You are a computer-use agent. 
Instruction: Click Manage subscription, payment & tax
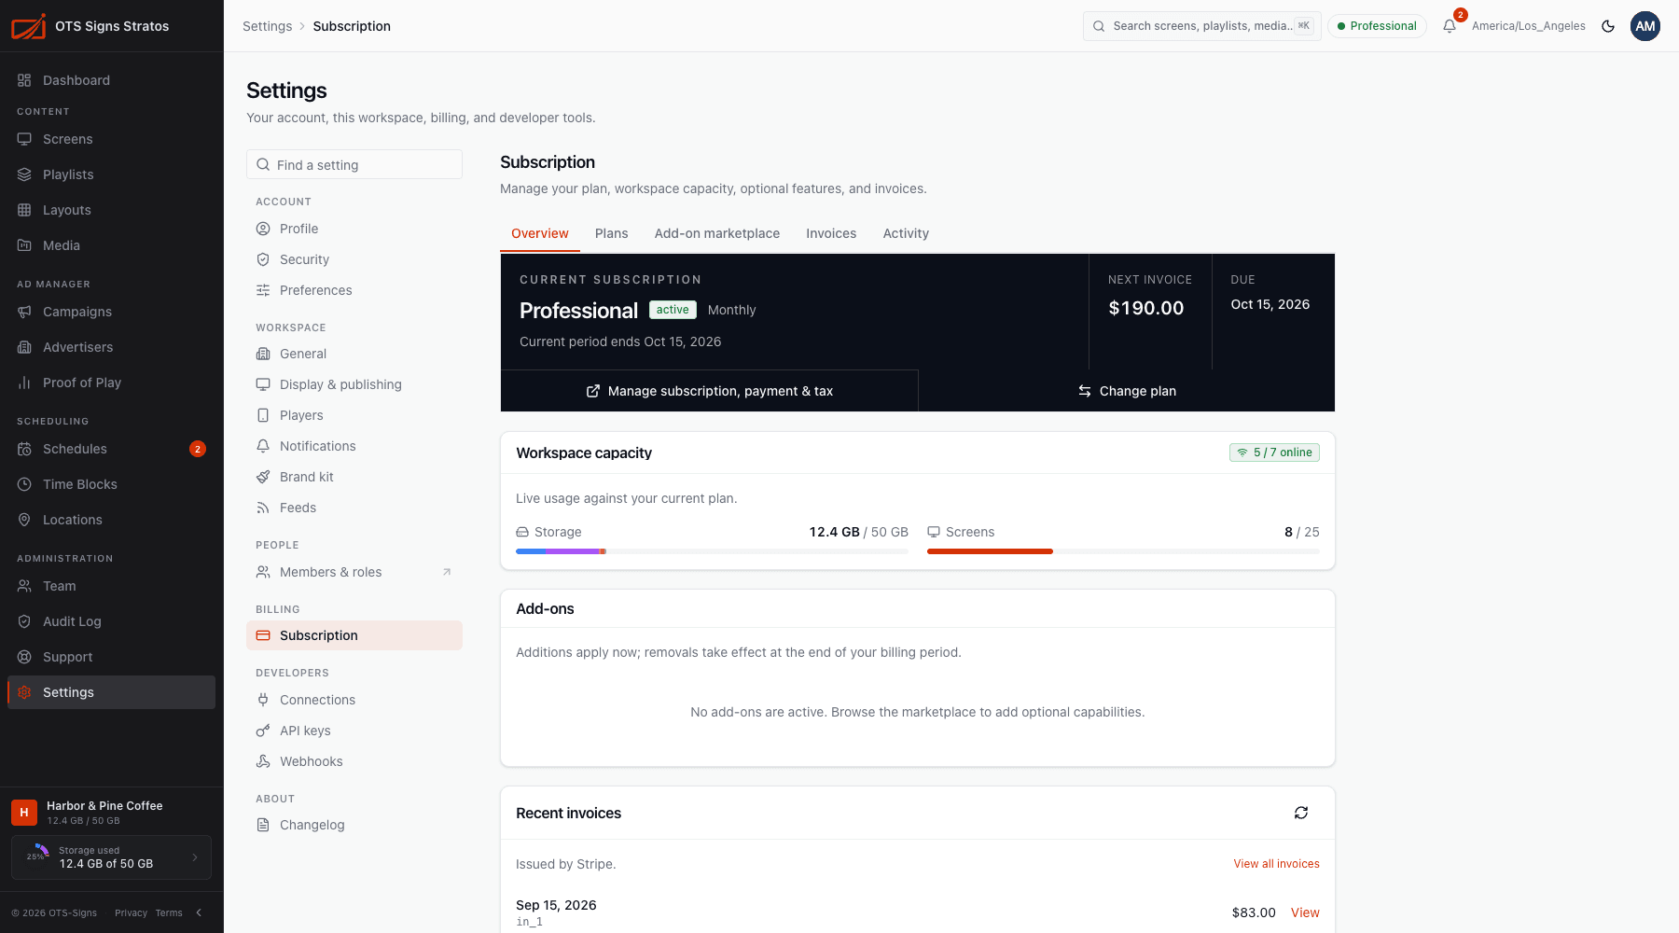pyautogui.click(x=710, y=391)
